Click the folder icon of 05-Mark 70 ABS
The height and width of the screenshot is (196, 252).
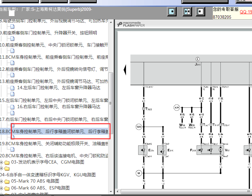[7, 181]
